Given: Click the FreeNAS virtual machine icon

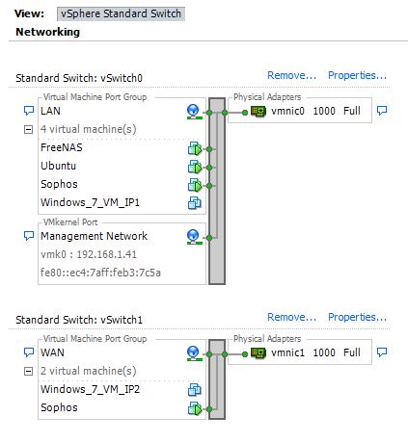Looking at the screenshot, I should coord(195,148).
